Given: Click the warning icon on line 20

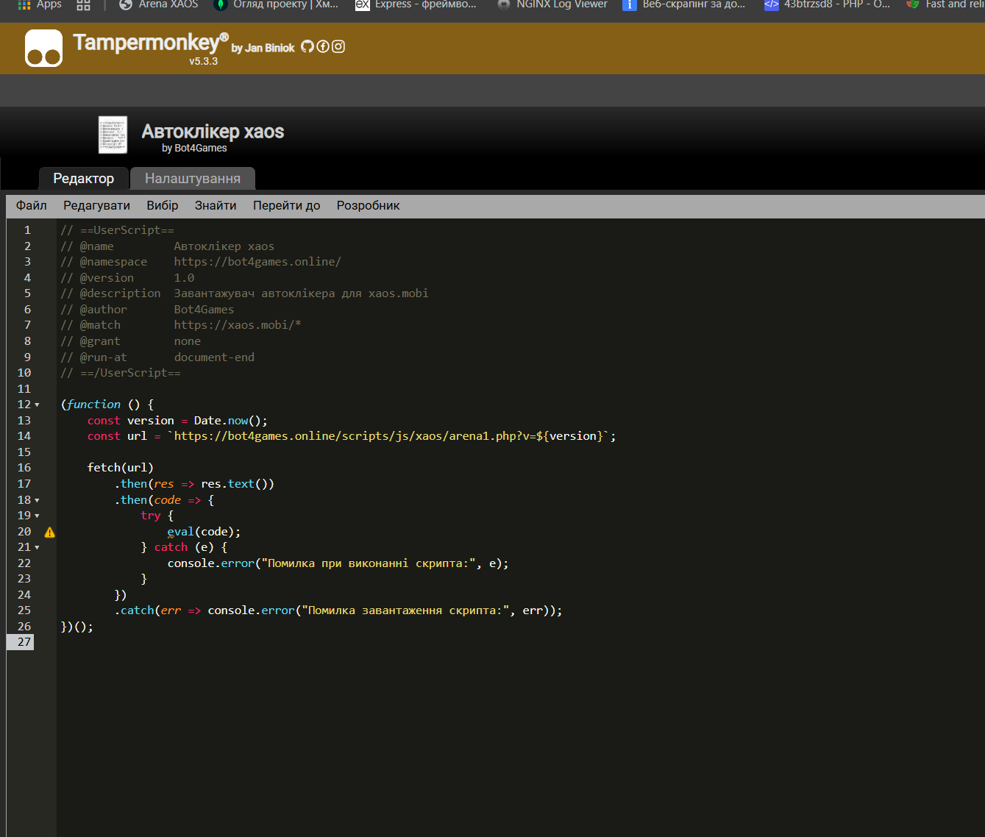Looking at the screenshot, I should pos(50,532).
